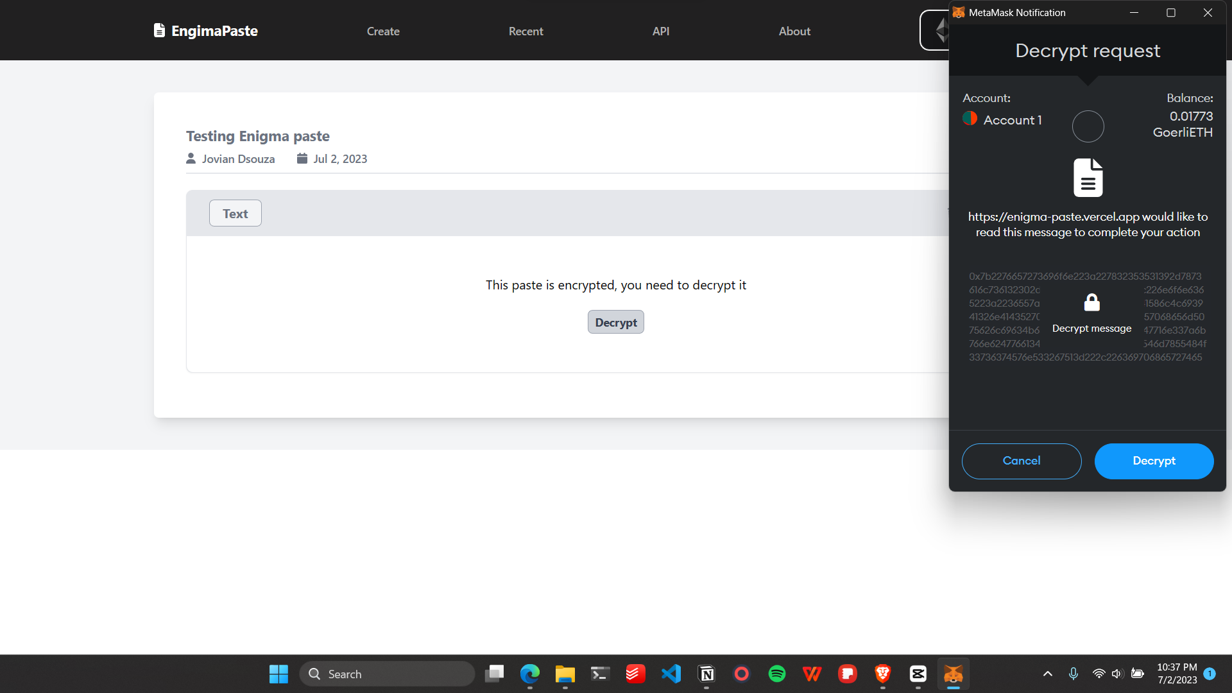
Task: Click the Account 1 avatar icon
Action: pyautogui.click(x=970, y=119)
